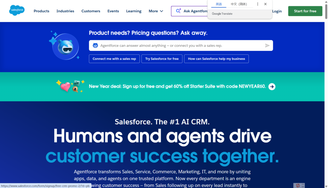Click the Sogou input method icon
This screenshot has height=188, width=328.
pos(298,185)
